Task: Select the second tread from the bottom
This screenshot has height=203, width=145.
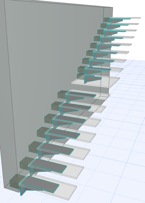Action: (49, 166)
